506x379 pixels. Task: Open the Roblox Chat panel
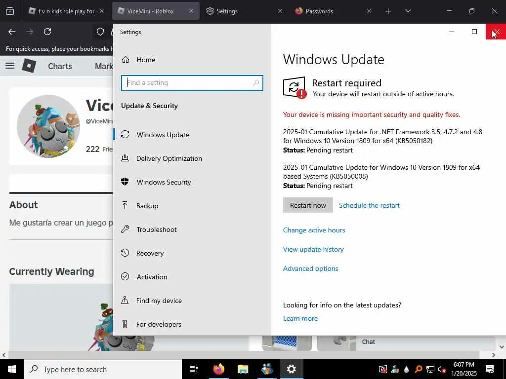coord(369,342)
